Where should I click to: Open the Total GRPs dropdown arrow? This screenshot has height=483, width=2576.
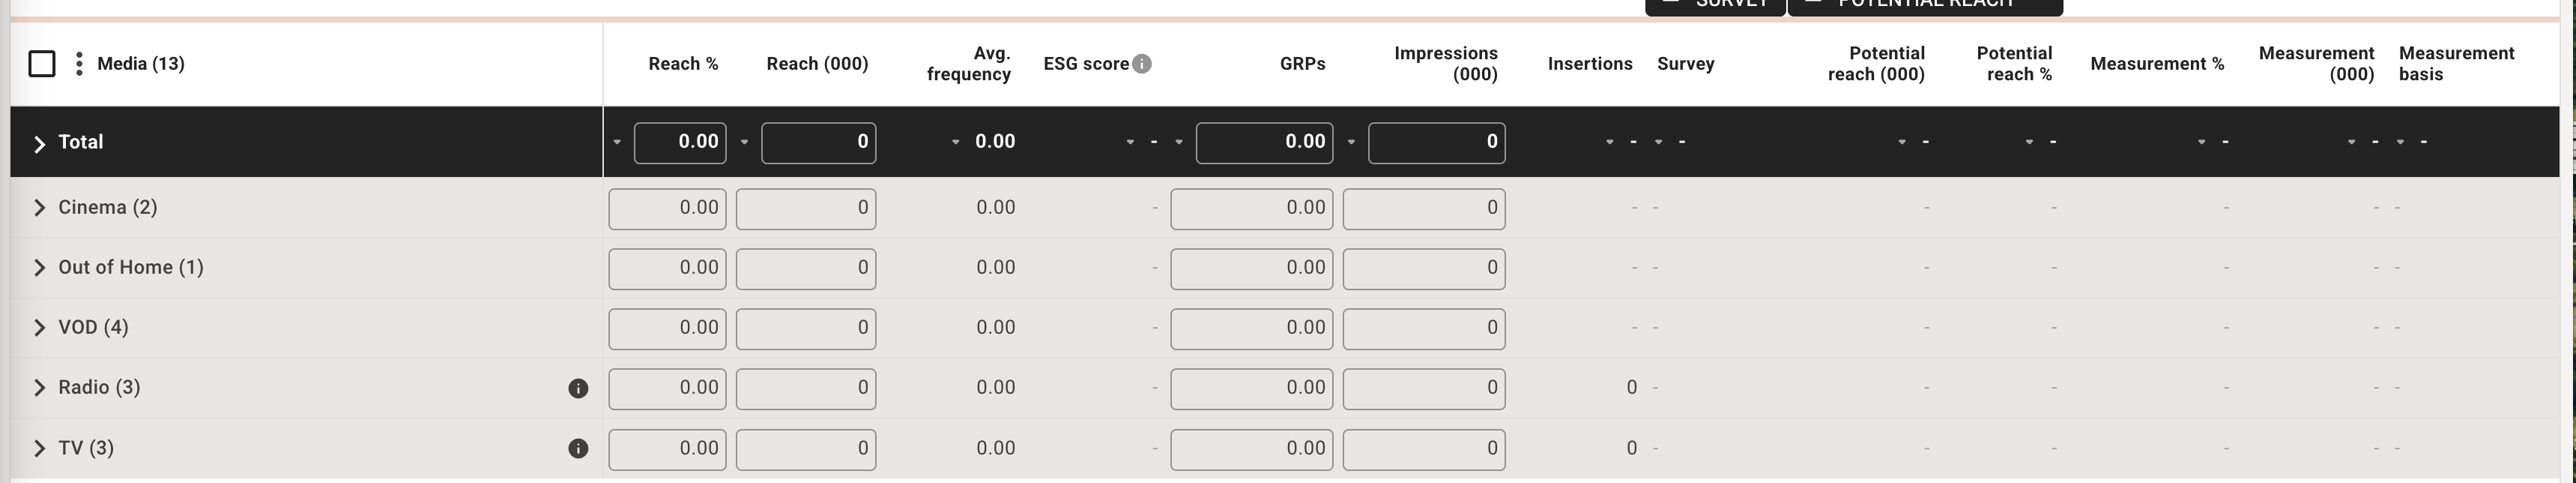pyautogui.click(x=1179, y=142)
